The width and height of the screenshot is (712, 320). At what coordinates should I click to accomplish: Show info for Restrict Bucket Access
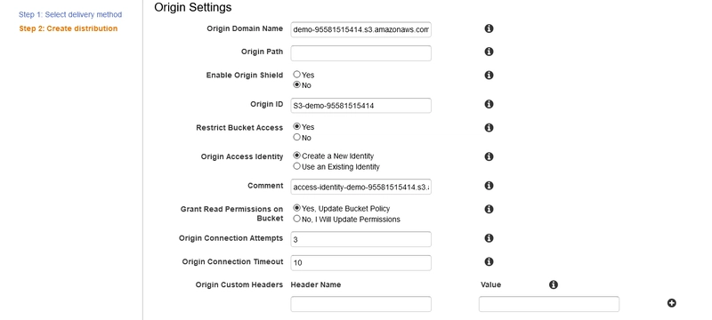pyautogui.click(x=489, y=127)
